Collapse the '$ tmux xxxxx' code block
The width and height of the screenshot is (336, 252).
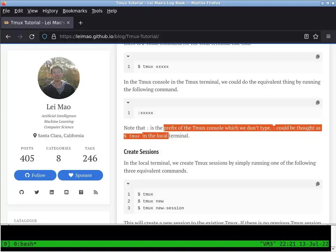point(128,56)
